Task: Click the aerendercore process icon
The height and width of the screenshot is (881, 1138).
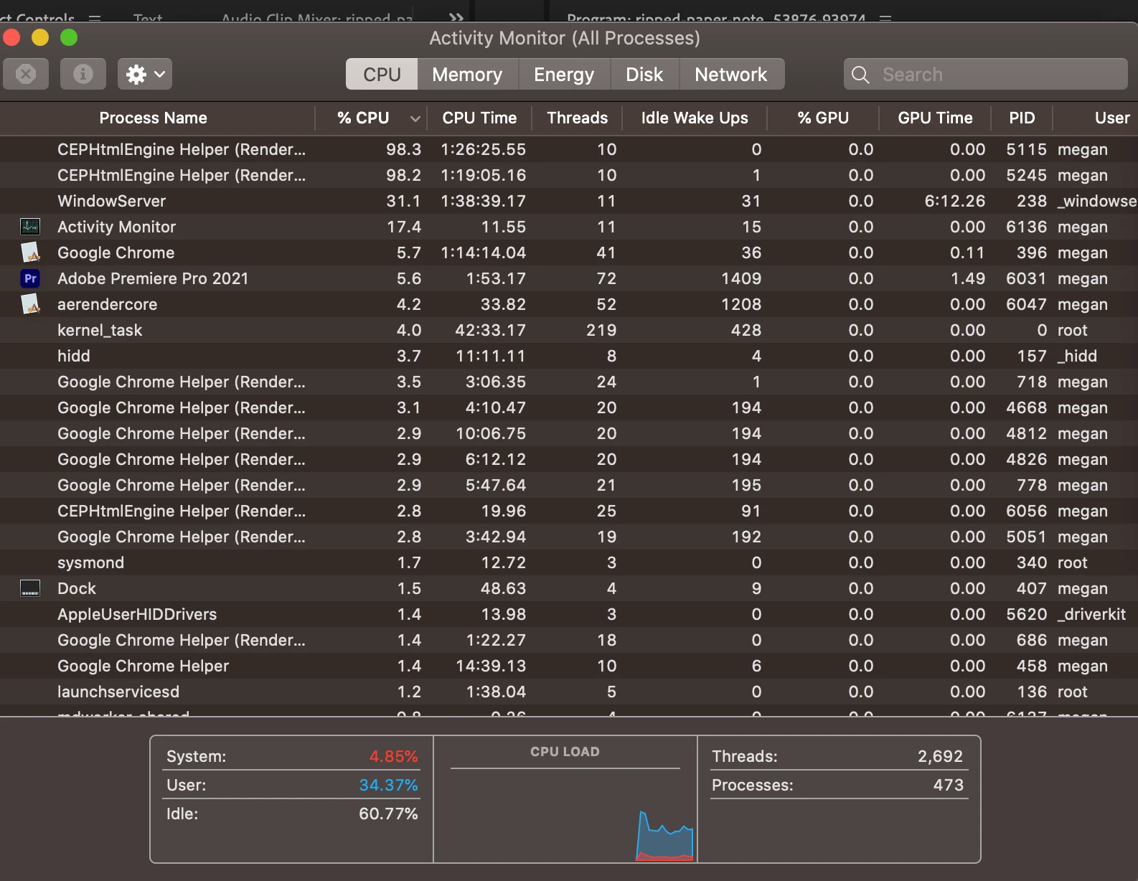Action: 30,304
